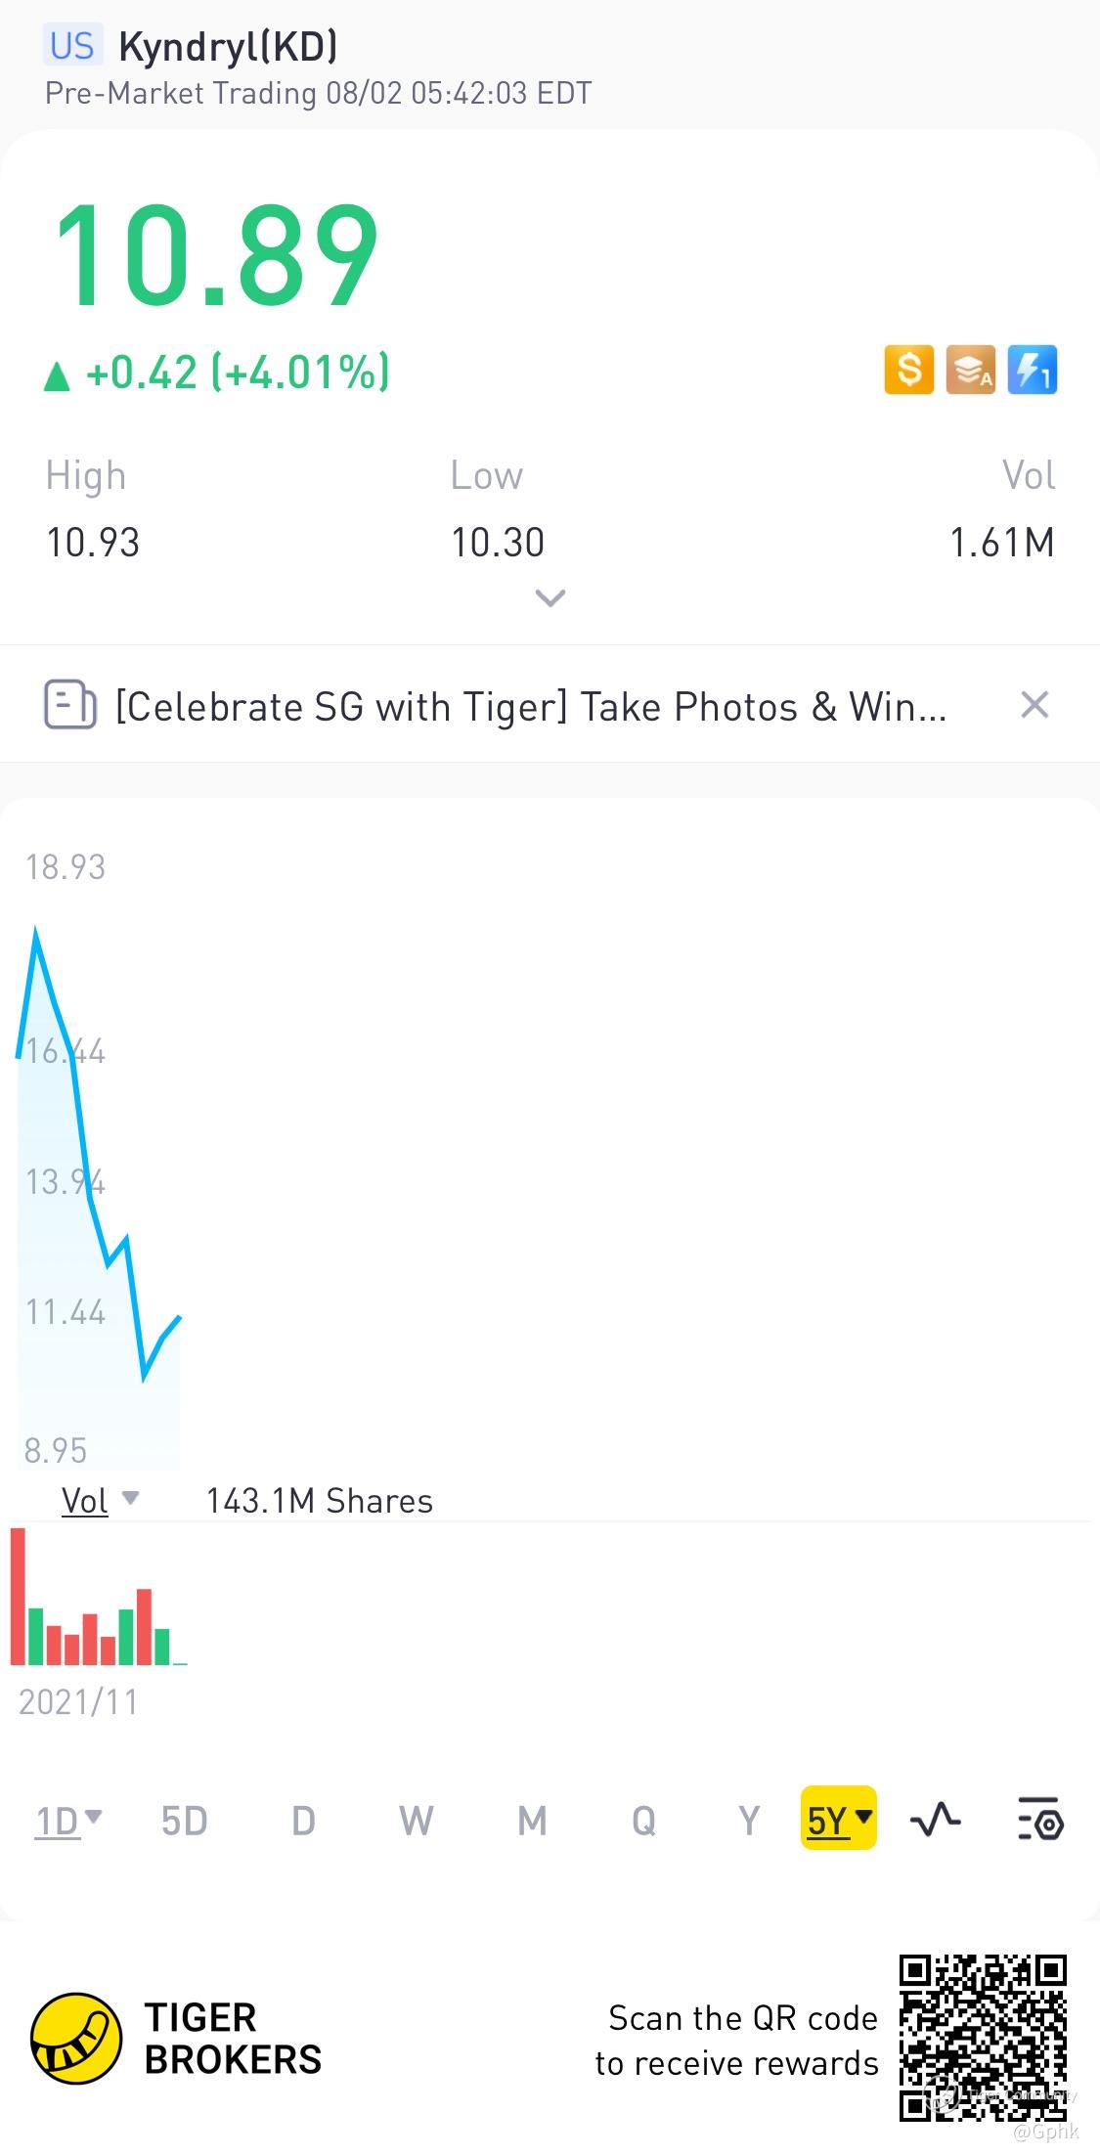Dismiss the Celebrate SG with Tiger banner
This screenshot has width=1100, height=2156.
1034,704
